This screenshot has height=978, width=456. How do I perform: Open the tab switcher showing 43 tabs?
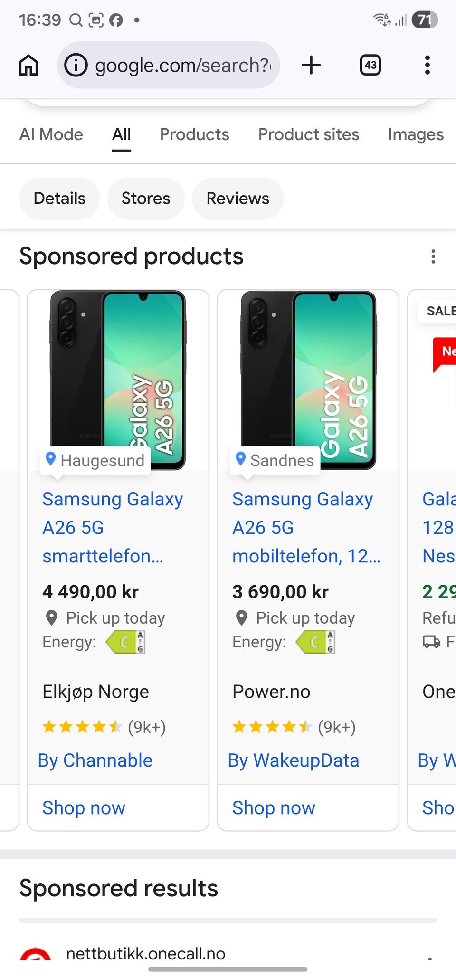(370, 65)
